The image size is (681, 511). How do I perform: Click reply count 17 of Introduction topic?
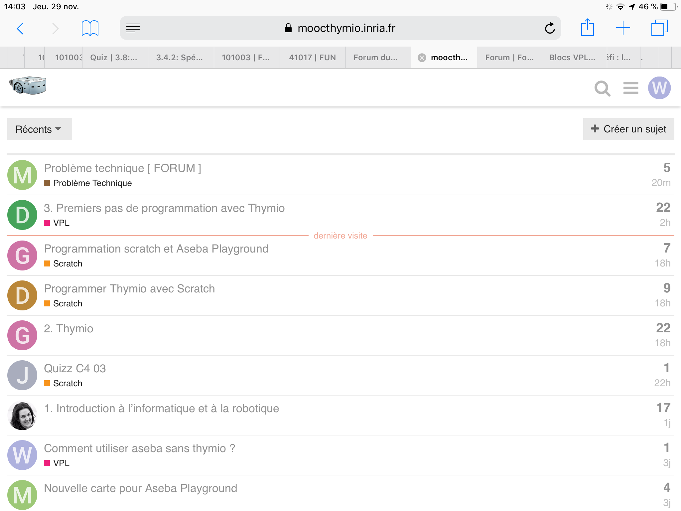click(x=663, y=408)
